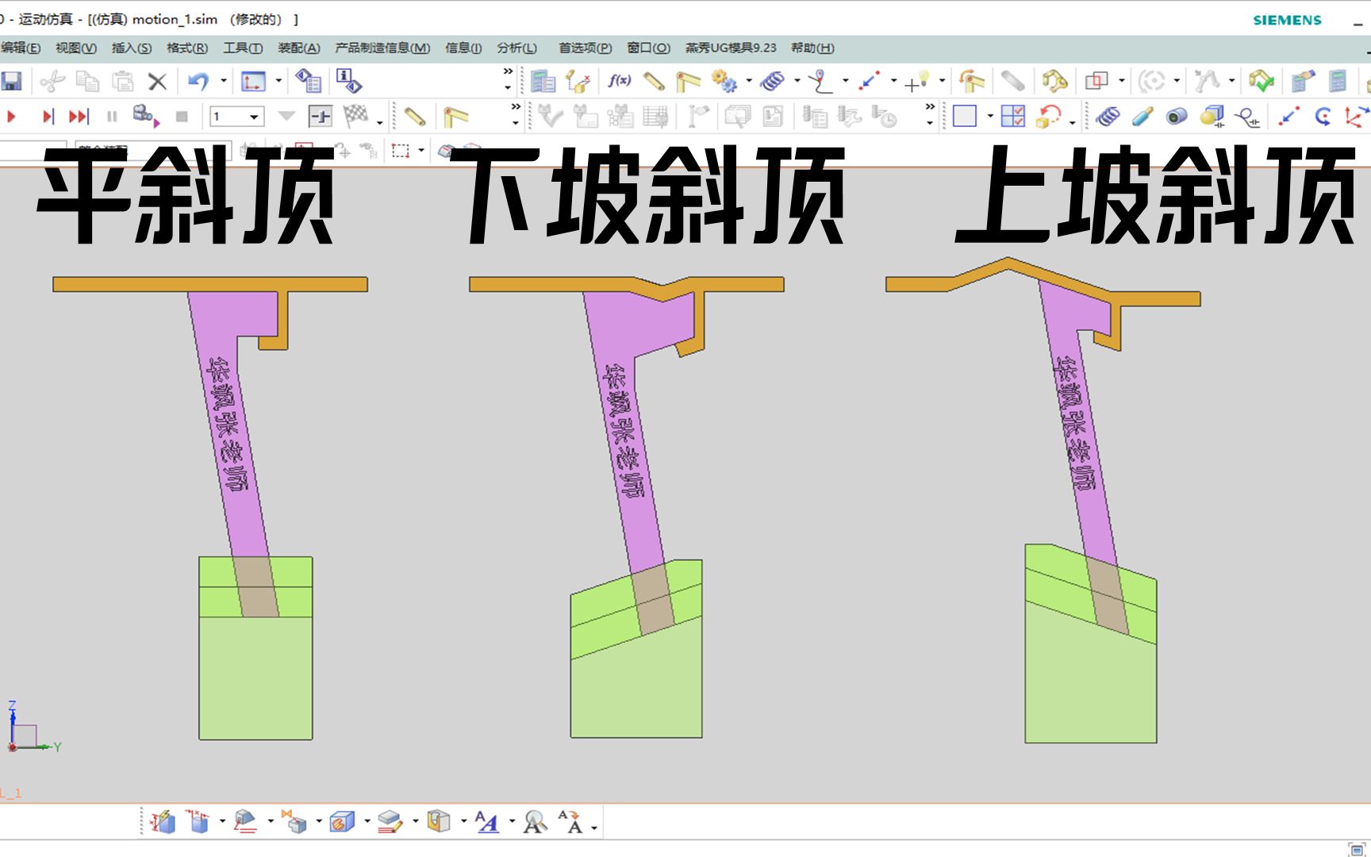Open the 帮助(H) menu
Image resolution: width=1371 pixels, height=857 pixels.
coord(812,48)
